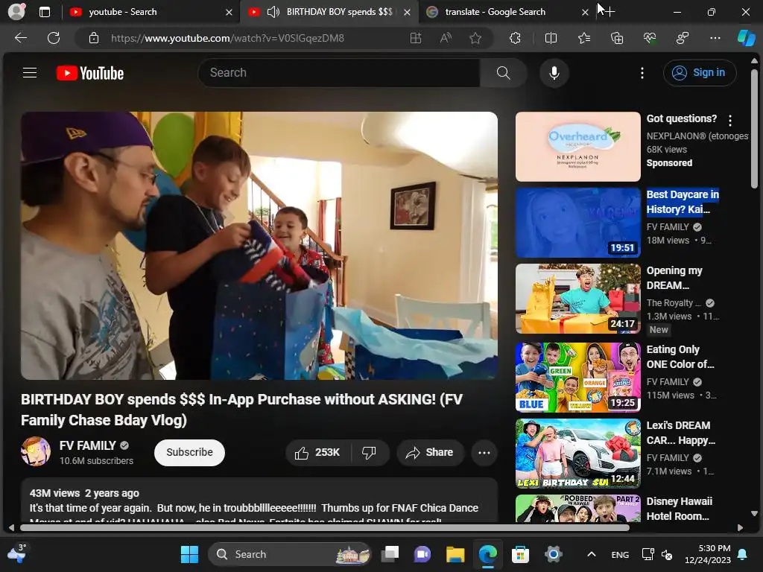
Task: Toggle split screen view in Edge
Action: pyautogui.click(x=551, y=38)
